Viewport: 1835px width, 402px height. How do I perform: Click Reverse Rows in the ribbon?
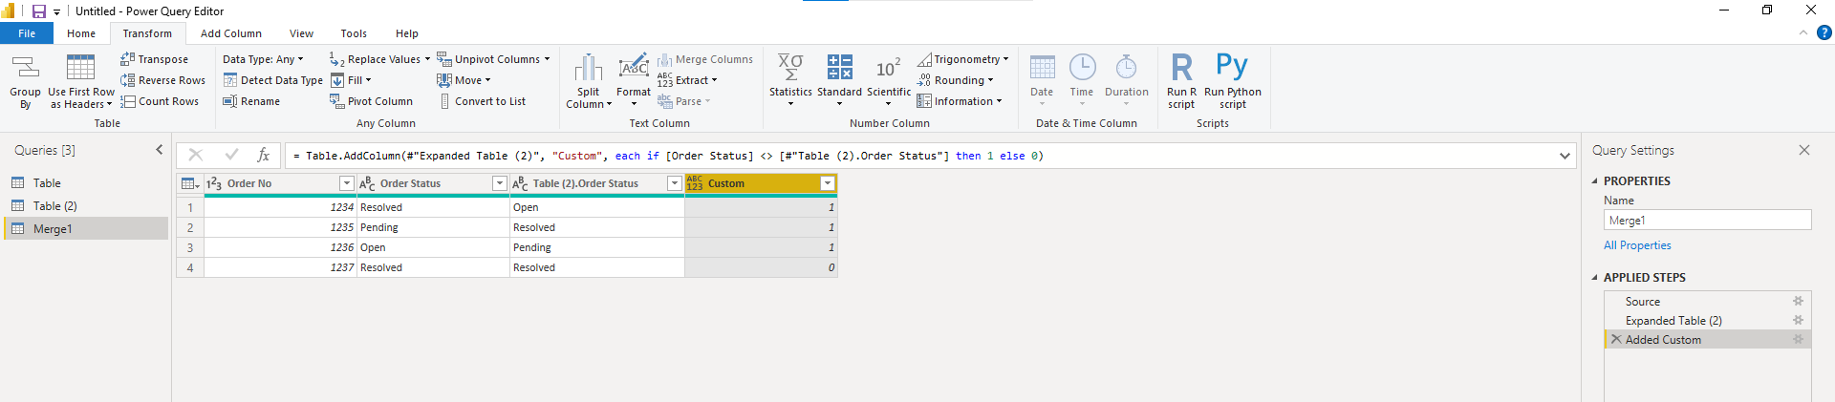162,80
